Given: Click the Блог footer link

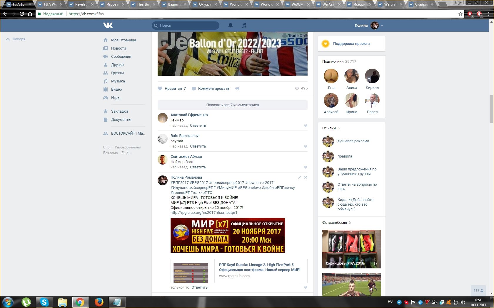Looking at the screenshot, I should click(x=107, y=147).
